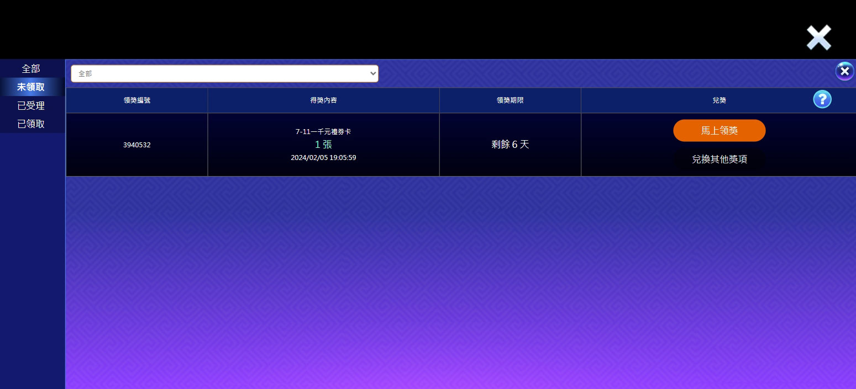Go to the 已領取 sidebar tab

coord(31,124)
